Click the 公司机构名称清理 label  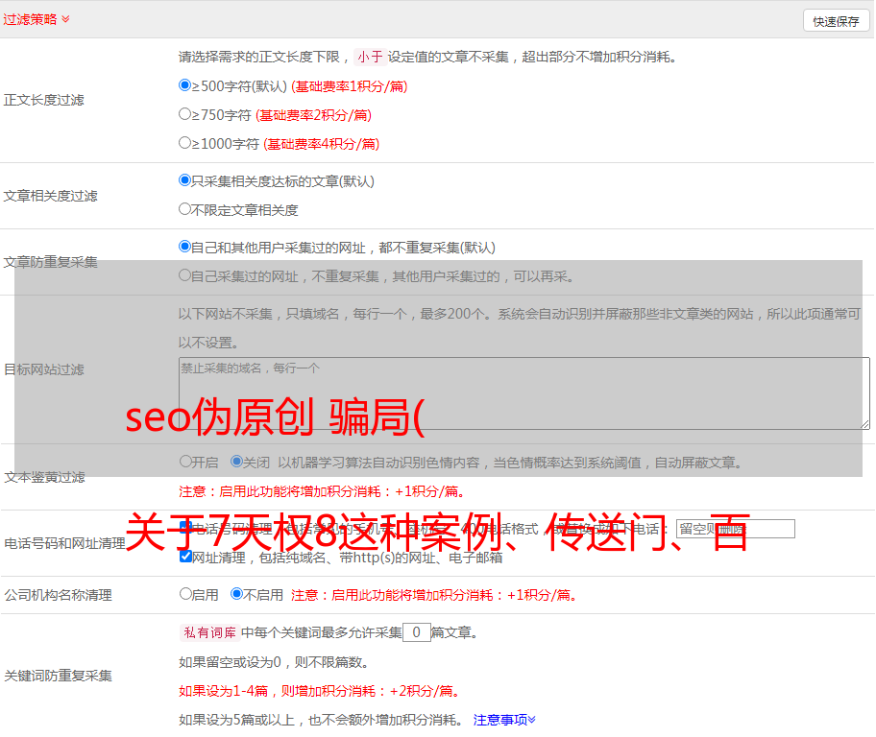[58, 595]
